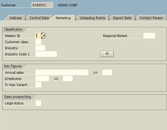Image resolution: width=167 pixels, height=130 pixels.
Task: Open the Nielsen ID search help icon
Action: pyautogui.click(x=43, y=36)
